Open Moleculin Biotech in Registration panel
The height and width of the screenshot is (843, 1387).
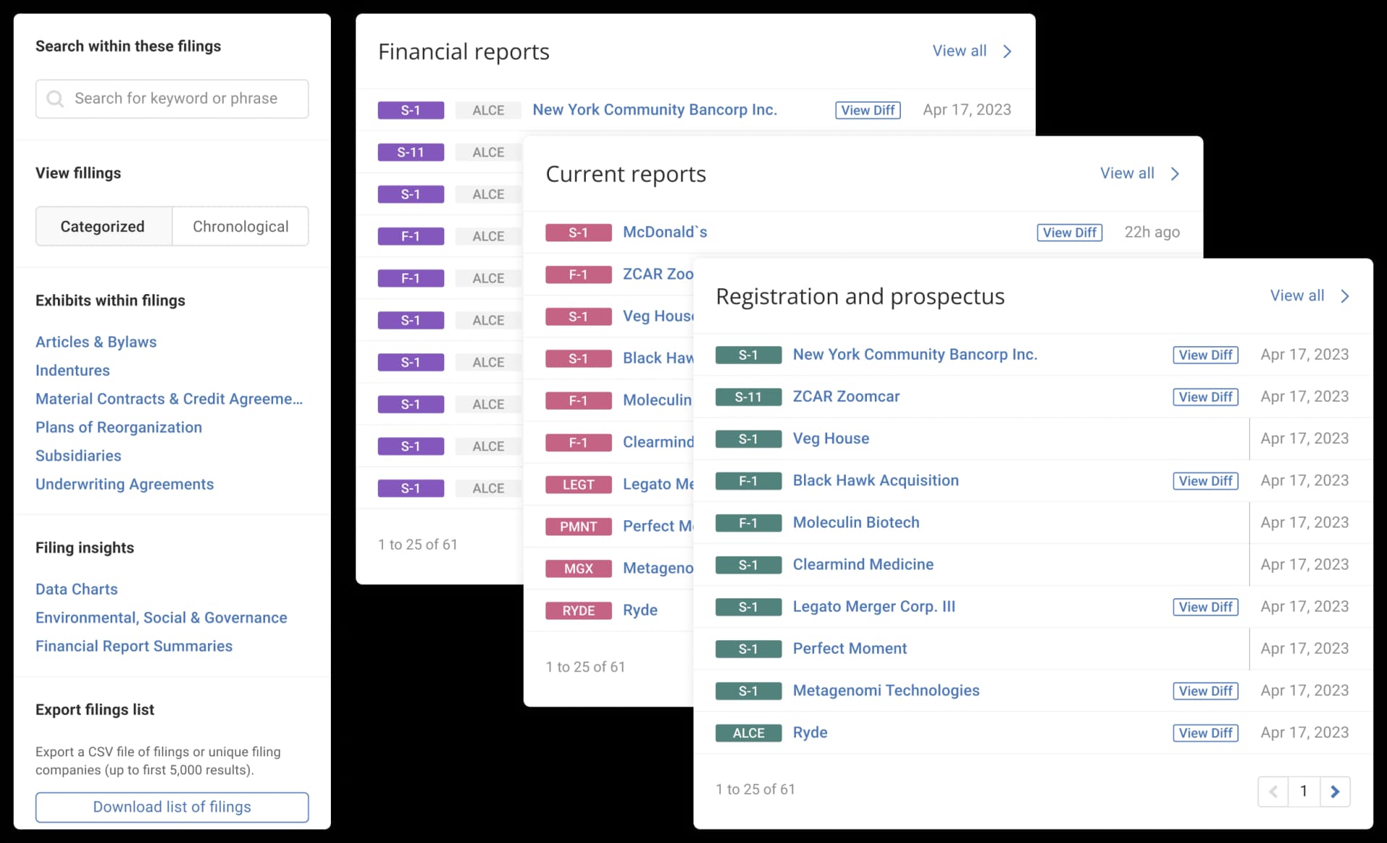point(856,522)
